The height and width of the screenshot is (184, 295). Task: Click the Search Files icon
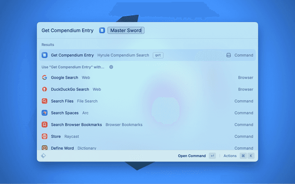[45, 101]
